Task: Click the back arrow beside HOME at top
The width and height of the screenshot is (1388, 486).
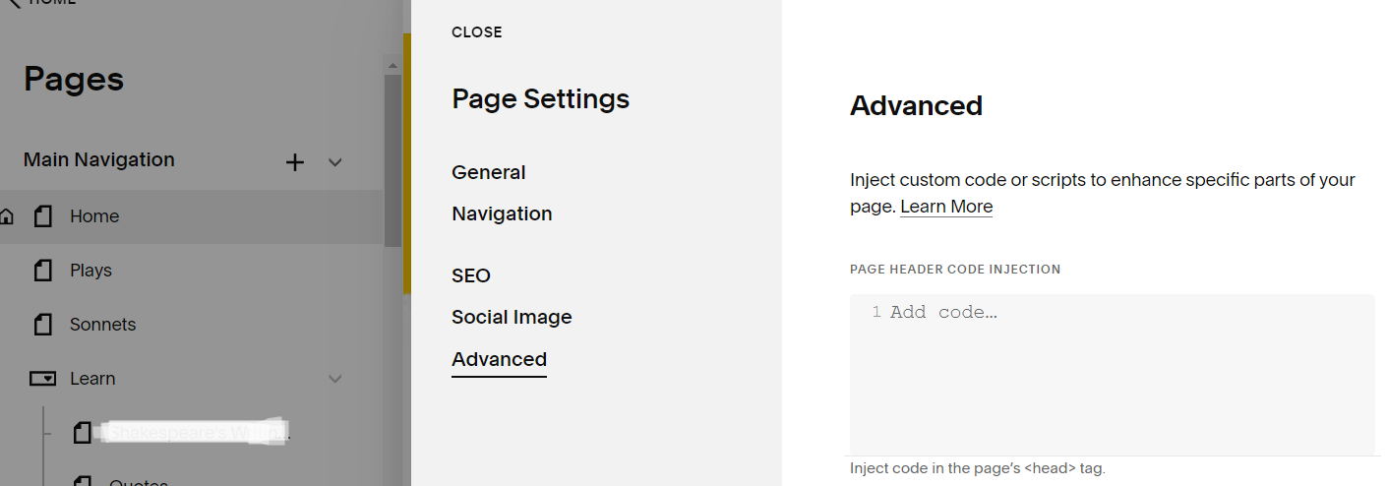Action: click(14, 3)
